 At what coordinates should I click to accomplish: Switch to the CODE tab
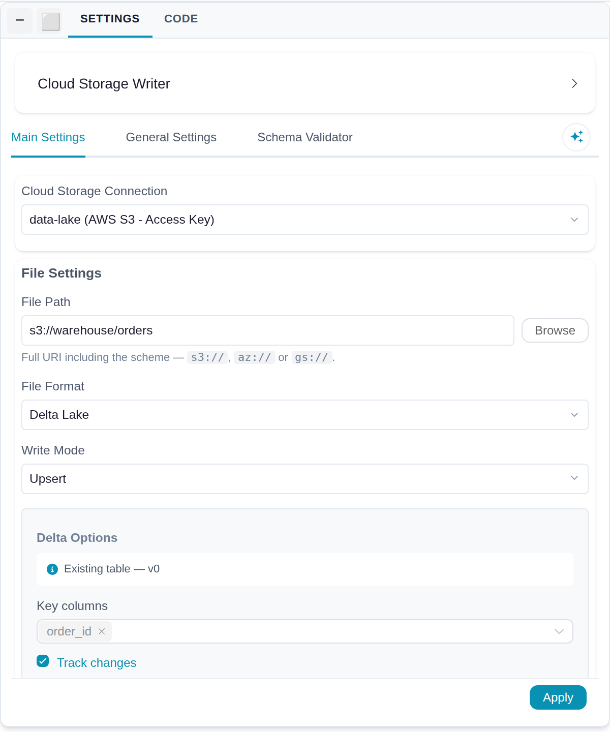point(181,19)
